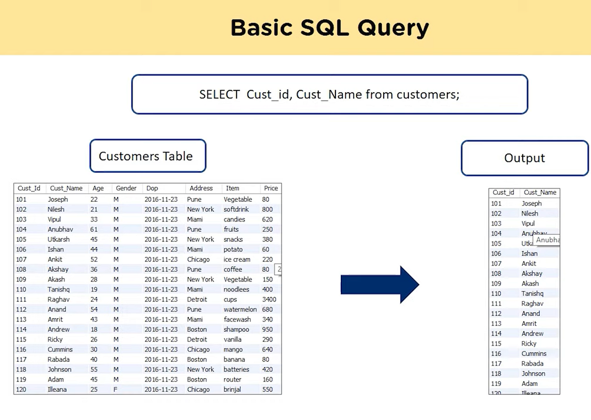The height and width of the screenshot is (420, 591).
Task: Click the blue arrow icon between tables
Action: [x=379, y=285]
